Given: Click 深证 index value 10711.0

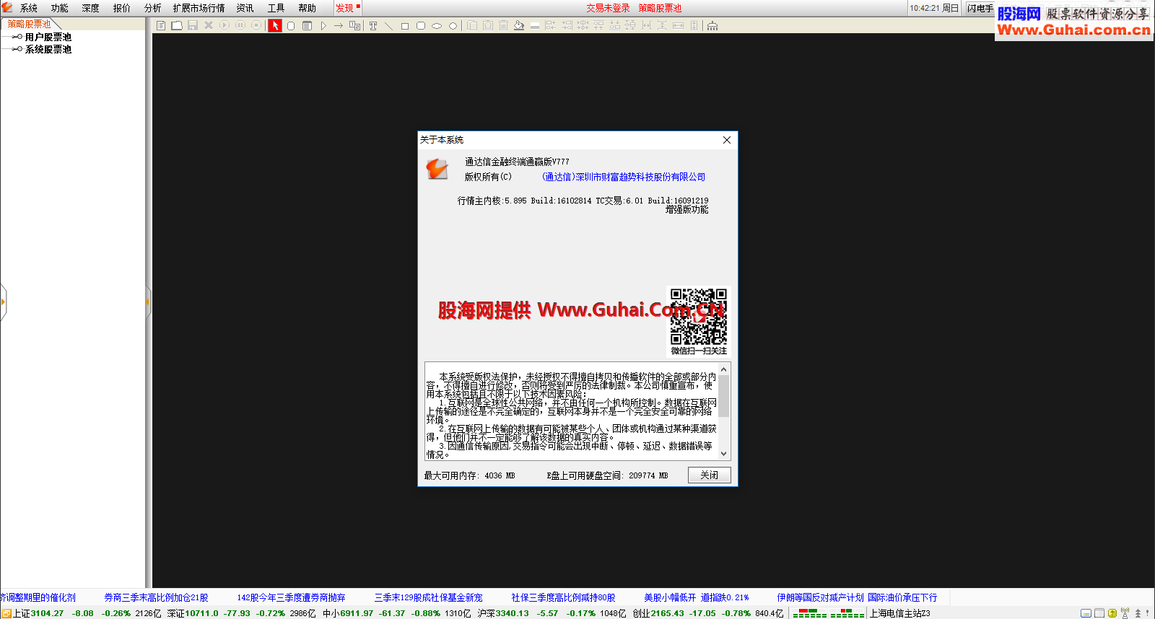Looking at the screenshot, I should pos(201,613).
